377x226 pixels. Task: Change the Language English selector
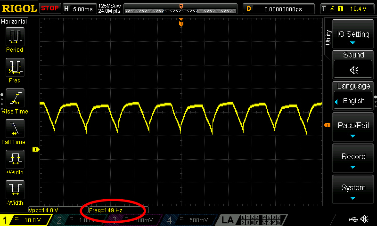click(353, 100)
